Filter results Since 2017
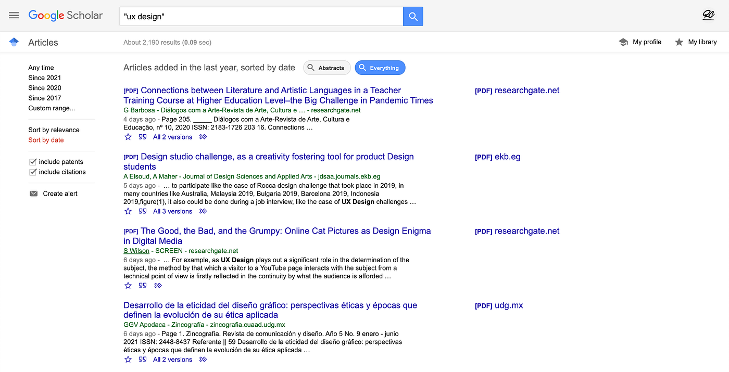The width and height of the screenshot is (729, 372). 45,98
